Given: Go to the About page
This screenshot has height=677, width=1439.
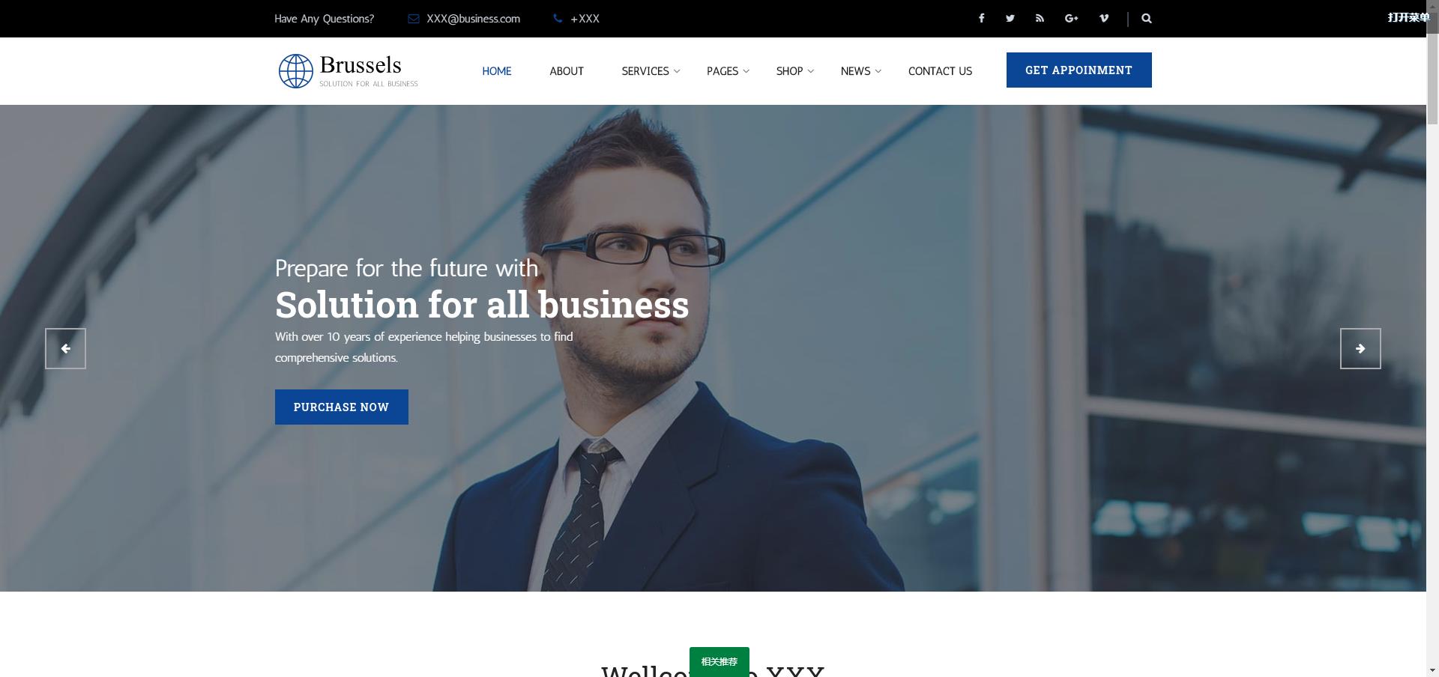Looking at the screenshot, I should pos(567,70).
